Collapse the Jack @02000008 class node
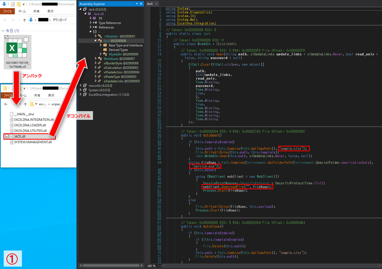The height and width of the screenshot is (269, 382). coord(95,41)
